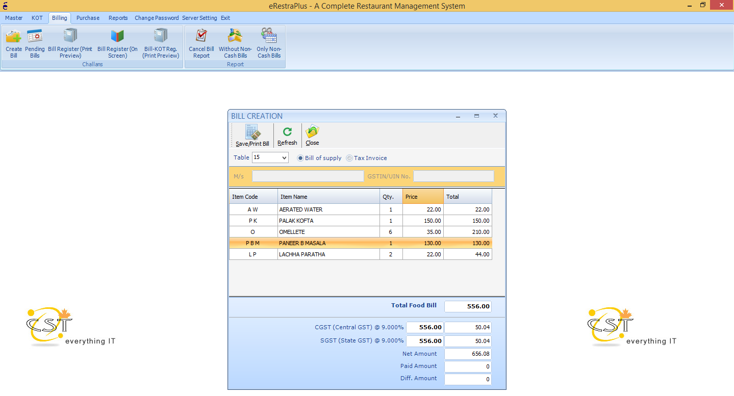734x396 pixels.
Task: Click the GSTIN/UIN No. input field
Action: pyautogui.click(x=453, y=176)
